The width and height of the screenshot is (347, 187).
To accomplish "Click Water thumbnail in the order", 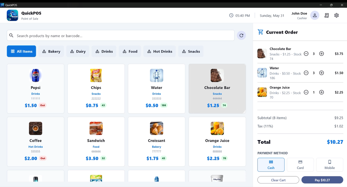I will coord(262,73).
